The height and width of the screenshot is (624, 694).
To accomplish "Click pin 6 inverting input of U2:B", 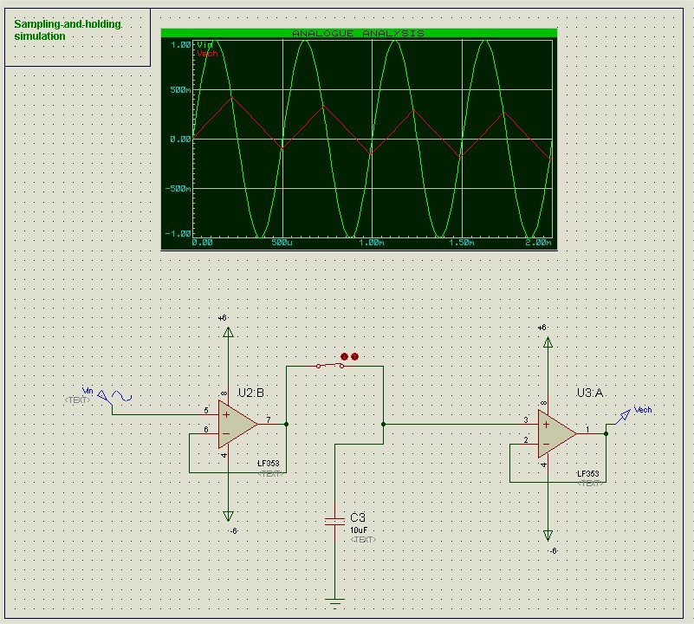I will point(206,430).
